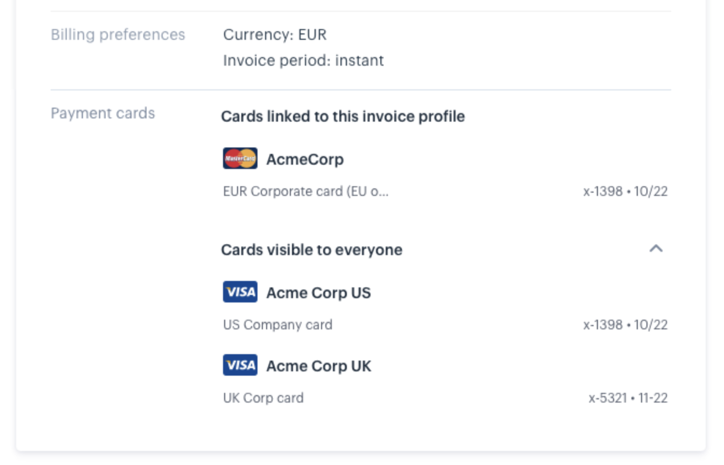Select the Acme Corp UK card name
724x465 pixels.
[x=318, y=366]
